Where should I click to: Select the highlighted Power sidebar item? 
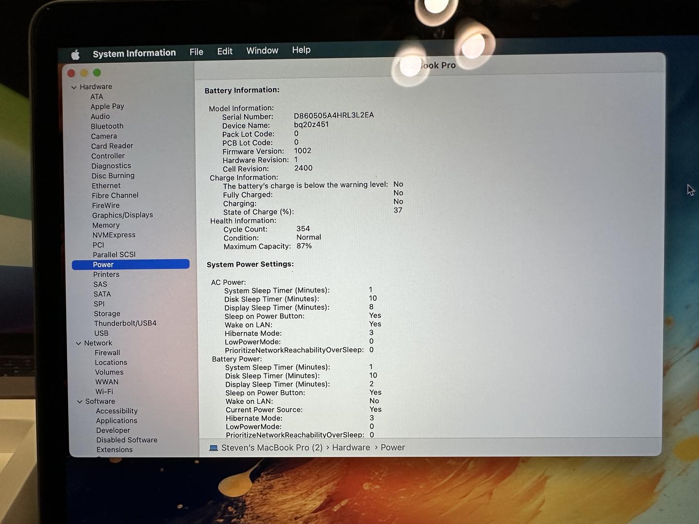[131, 264]
